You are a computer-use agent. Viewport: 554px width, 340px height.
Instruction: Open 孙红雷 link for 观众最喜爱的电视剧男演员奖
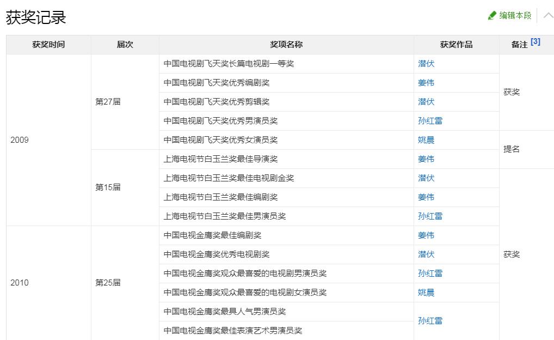430,273
